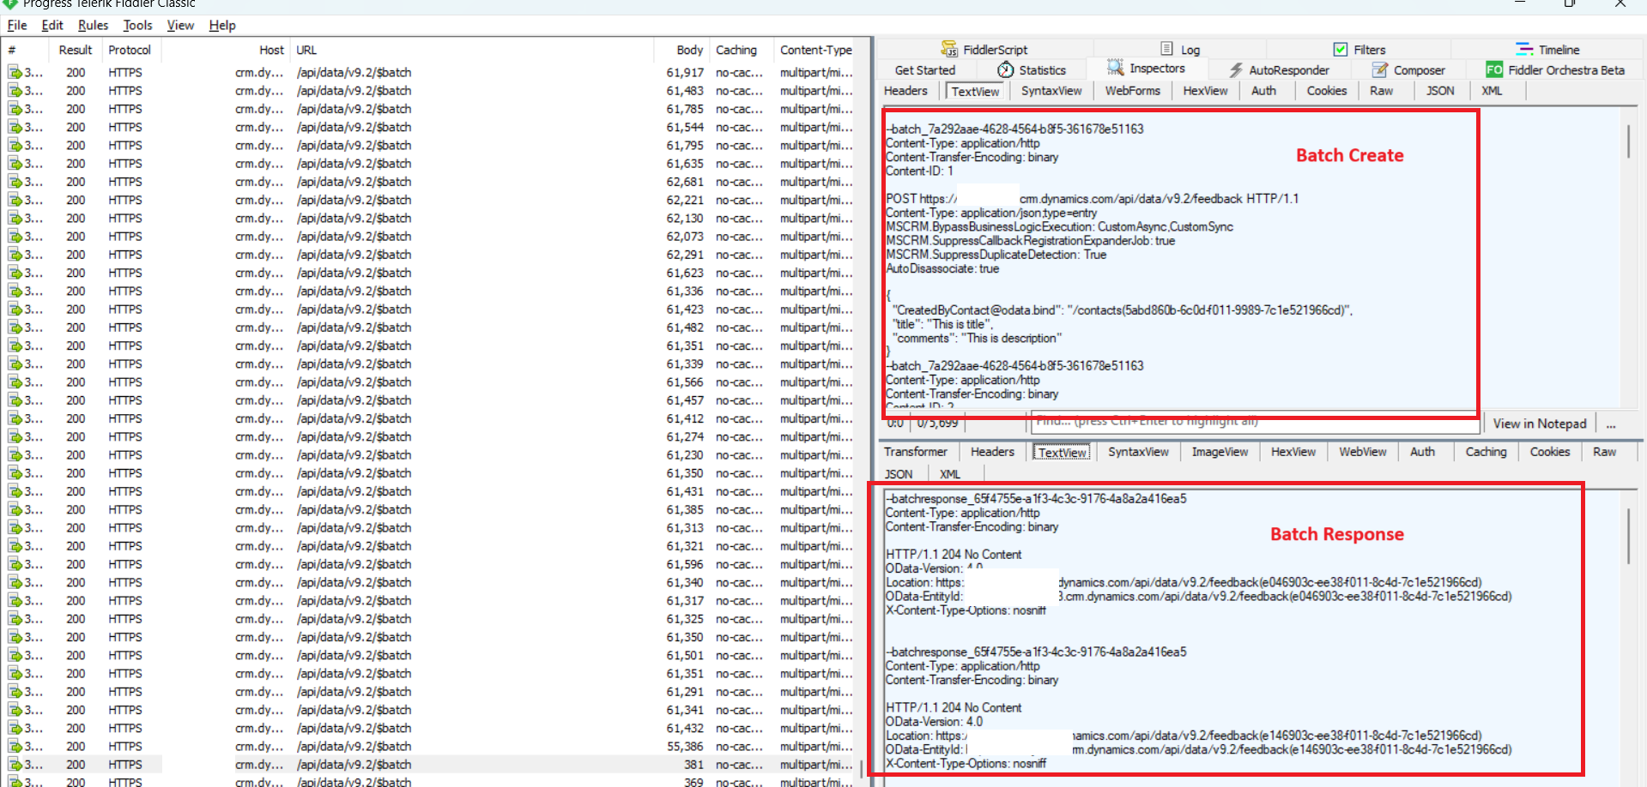This screenshot has height=787, width=1647.
Task: Click the ellipsis button beside View in Notepad
Action: (x=1611, y=424)
